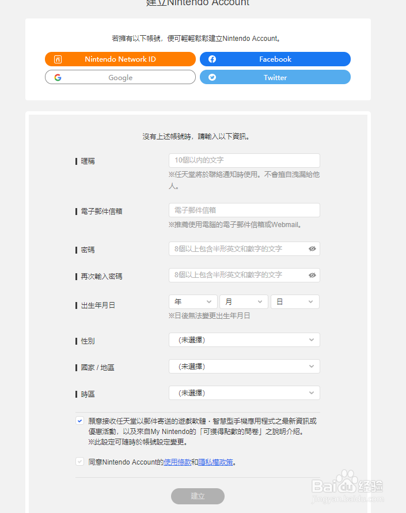
Task: Open the gender (性別) dropdown
Action: coord(244,340)
